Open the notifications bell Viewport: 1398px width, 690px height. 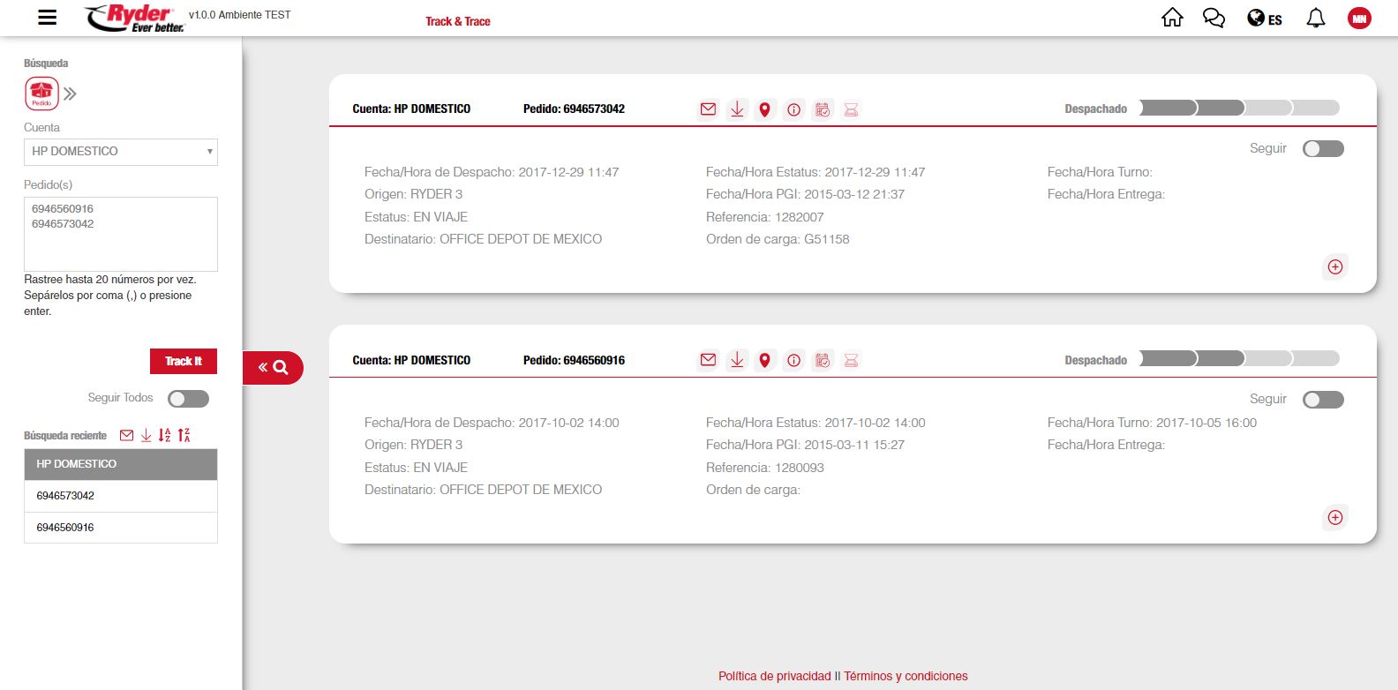click(1315, 18)
